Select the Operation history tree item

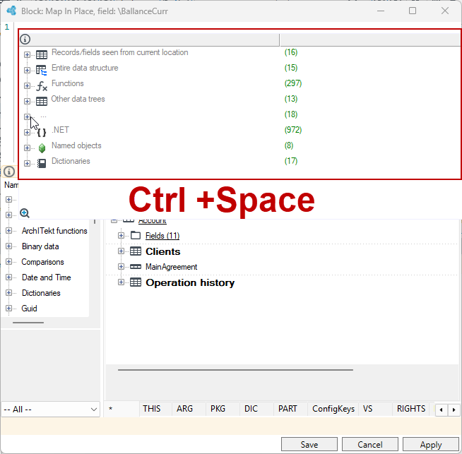(190, 282)
